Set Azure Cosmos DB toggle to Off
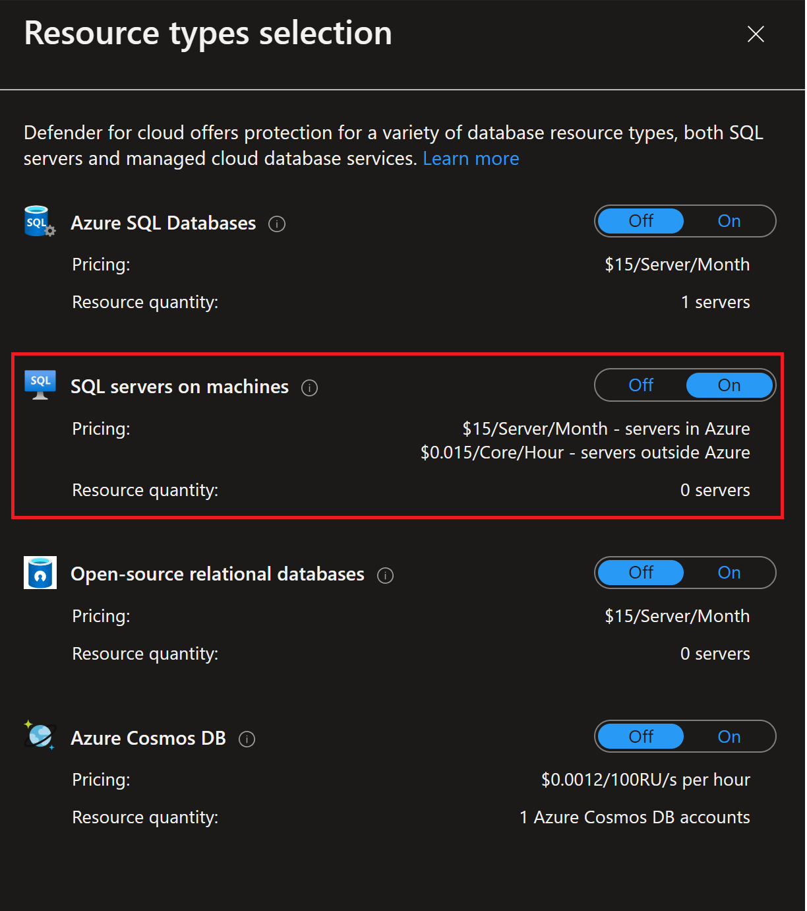The height and width of the screenshot is (911, 807). [x=641, y=737]
